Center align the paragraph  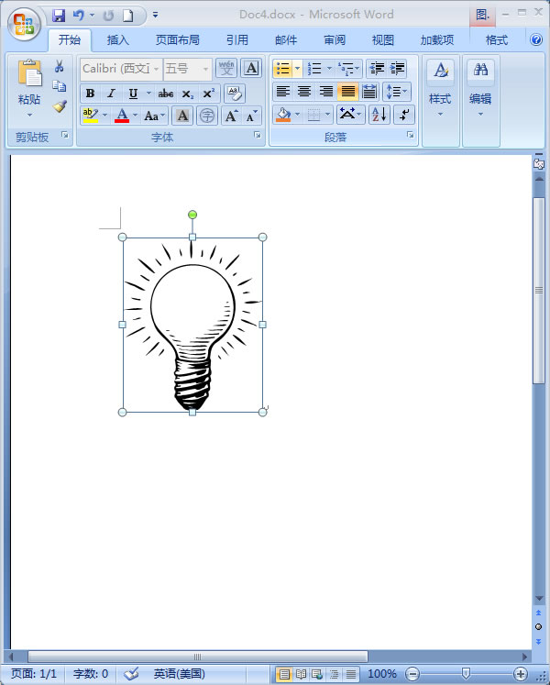tap(304, 92)
